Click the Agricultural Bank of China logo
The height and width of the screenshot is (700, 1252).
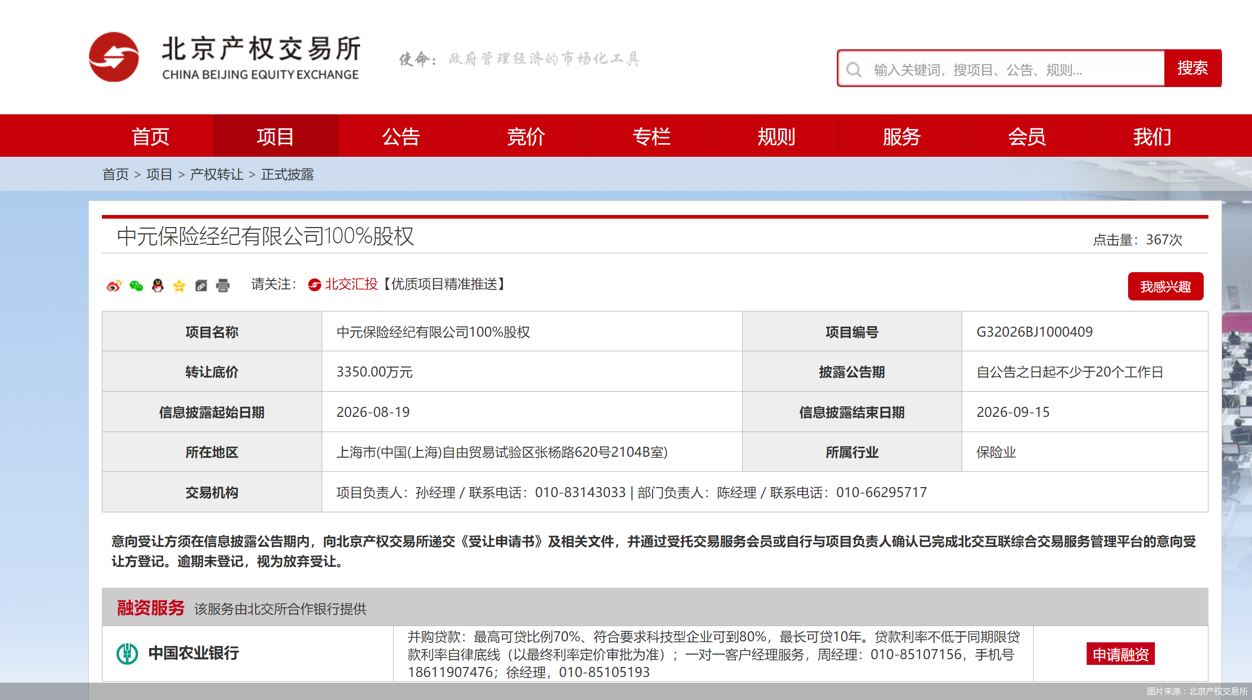(127, 653)
